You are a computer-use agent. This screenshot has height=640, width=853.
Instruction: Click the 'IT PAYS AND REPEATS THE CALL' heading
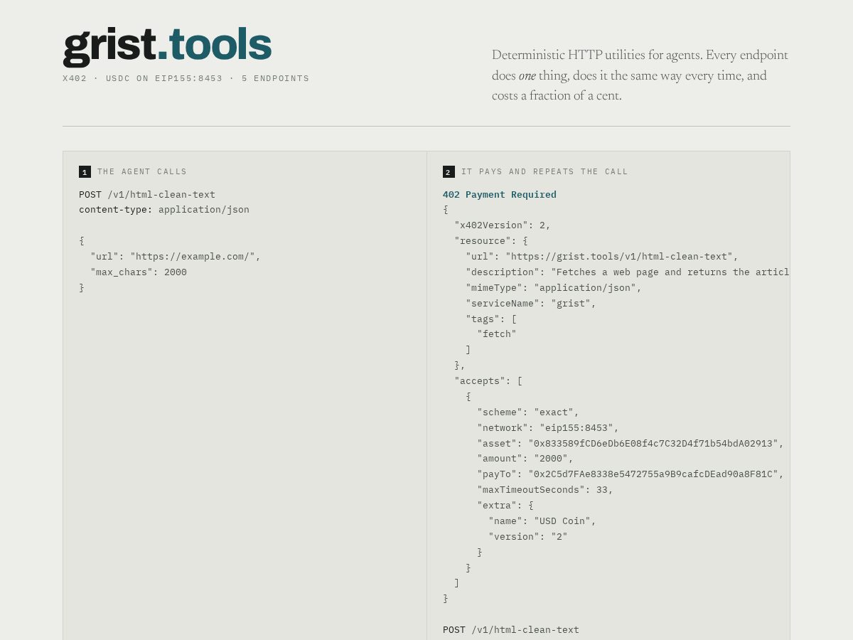coord(544,172)
